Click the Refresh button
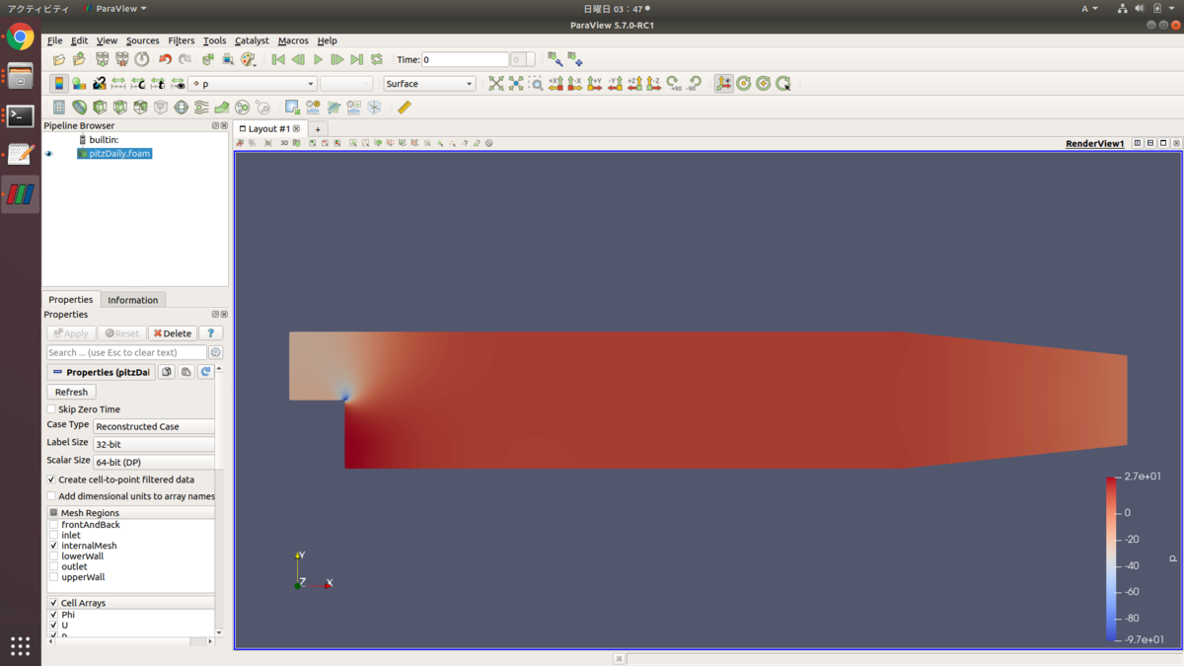 coord(71,392)
